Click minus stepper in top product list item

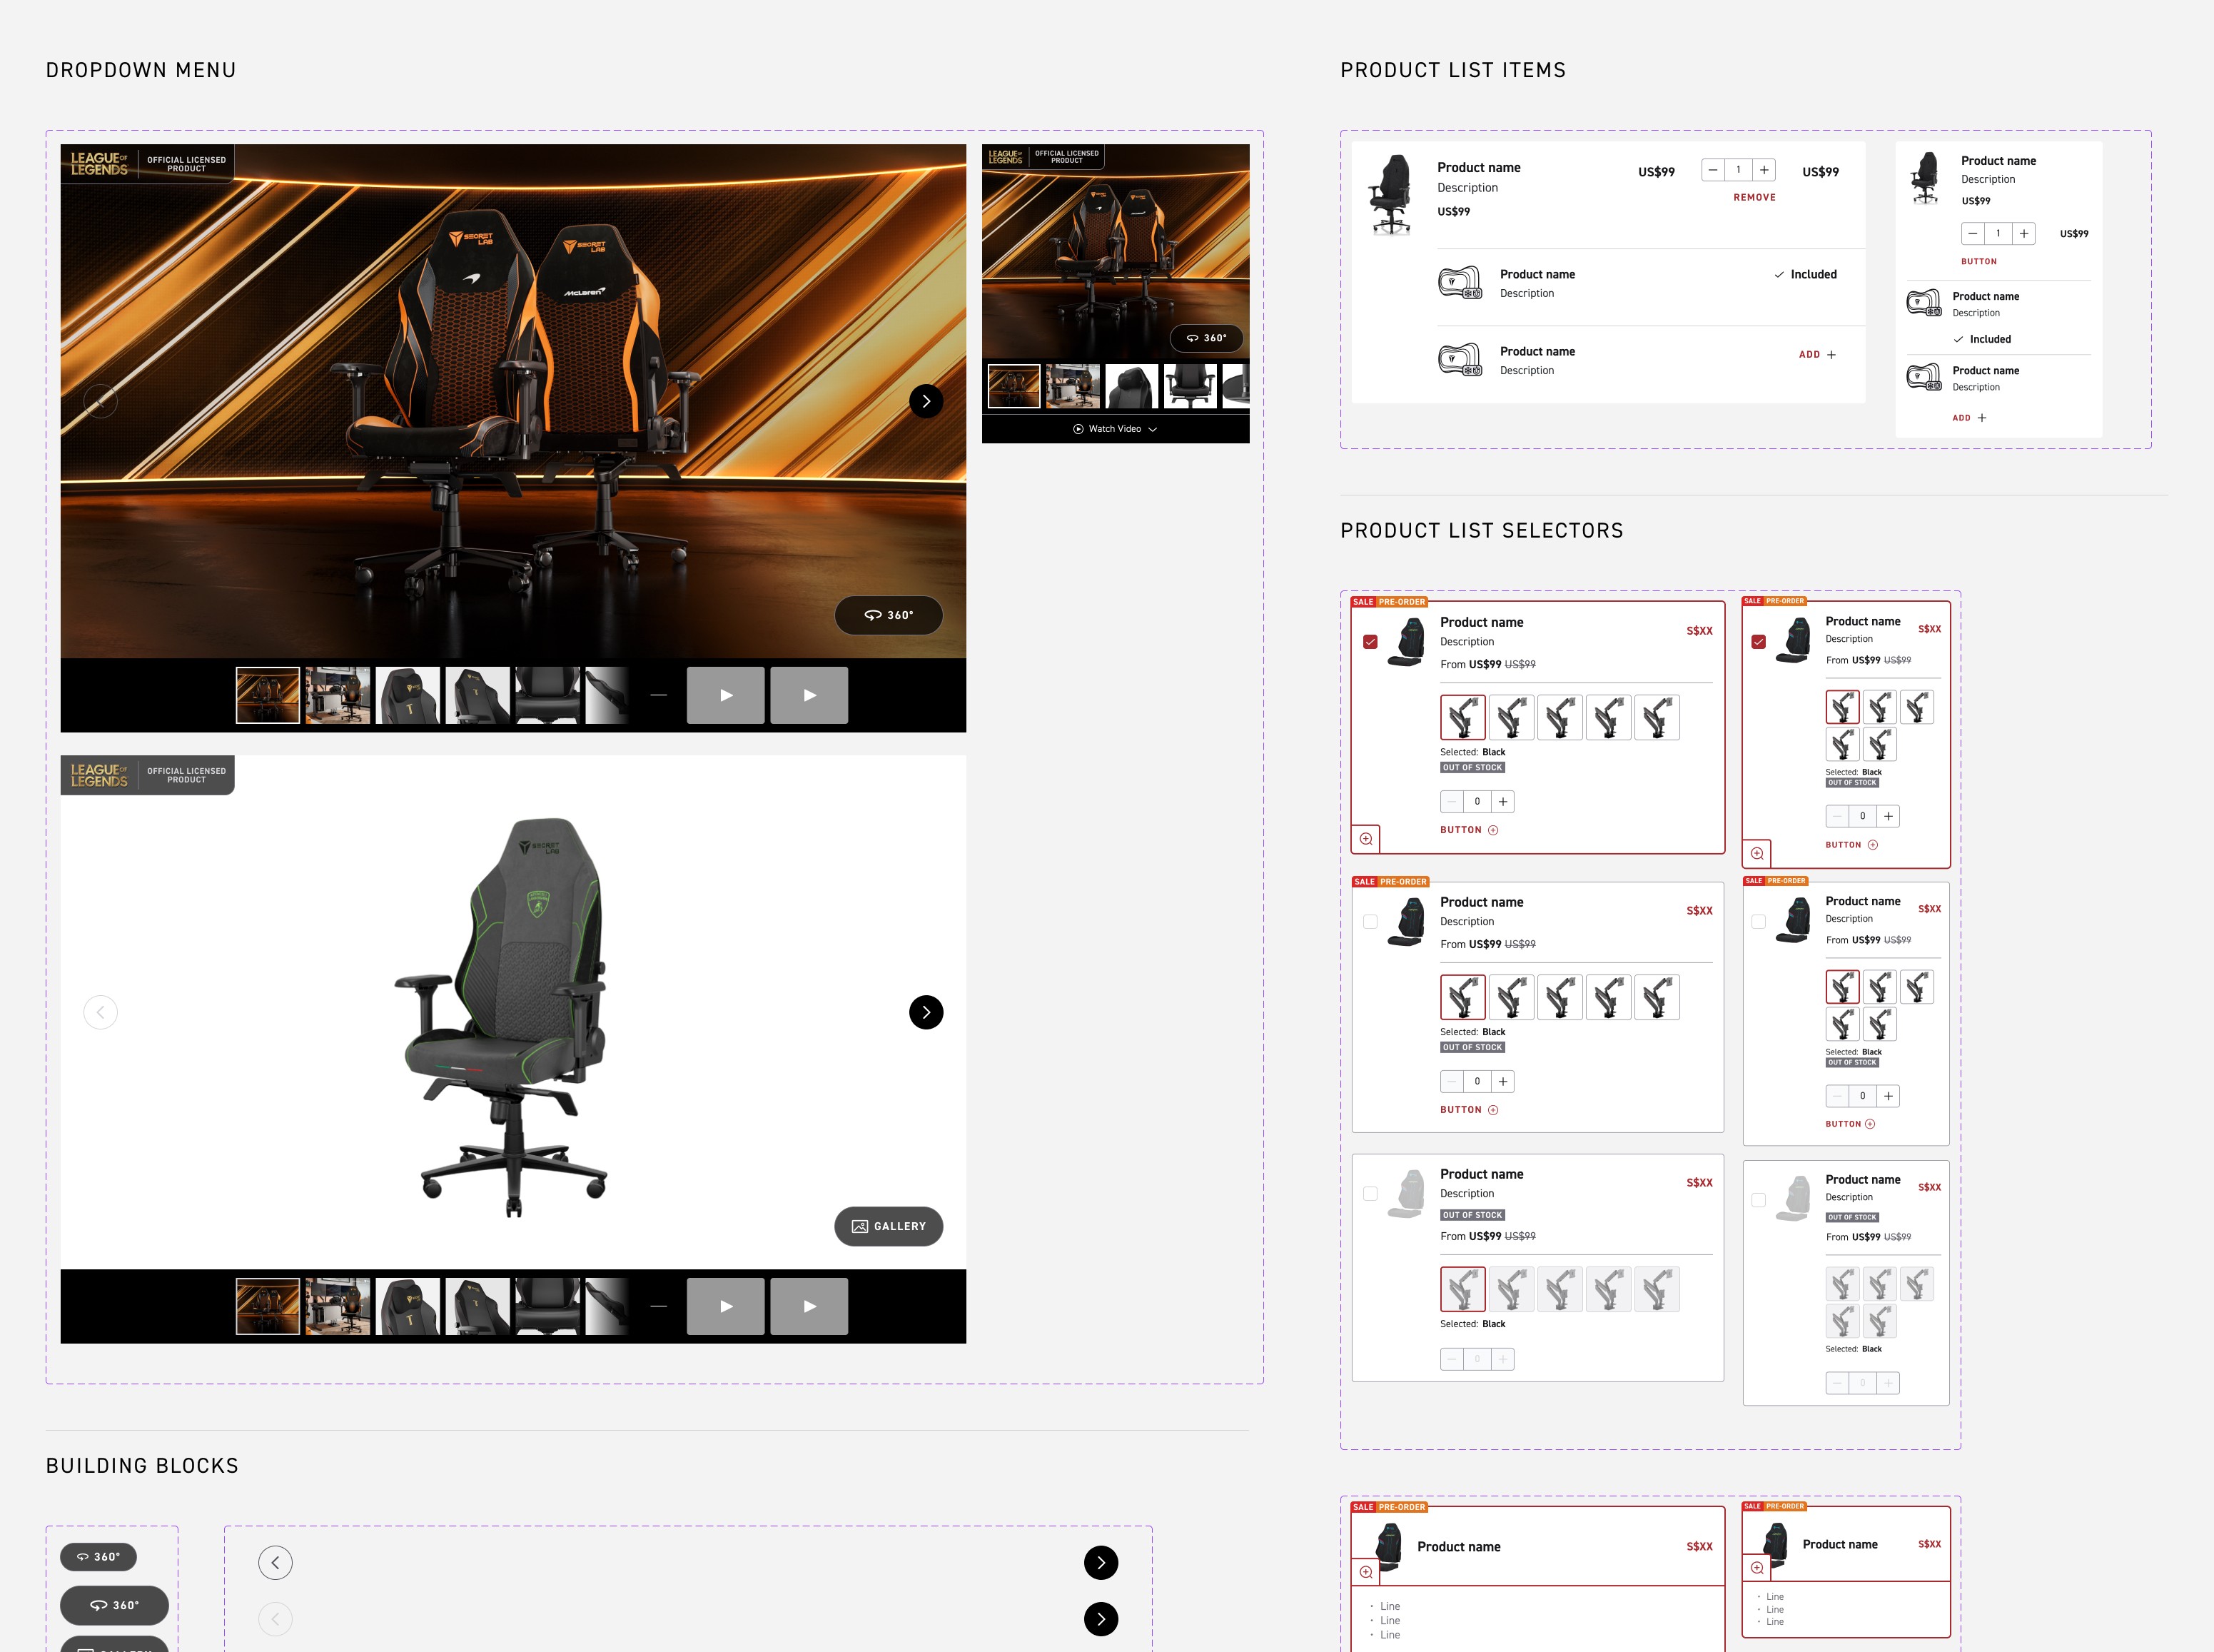coord(1713,170)
